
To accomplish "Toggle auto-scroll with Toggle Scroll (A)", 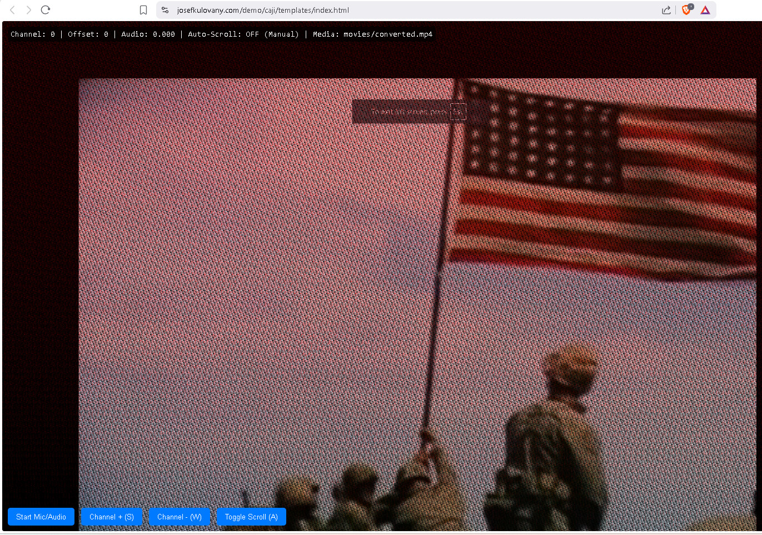I will 251,517.
